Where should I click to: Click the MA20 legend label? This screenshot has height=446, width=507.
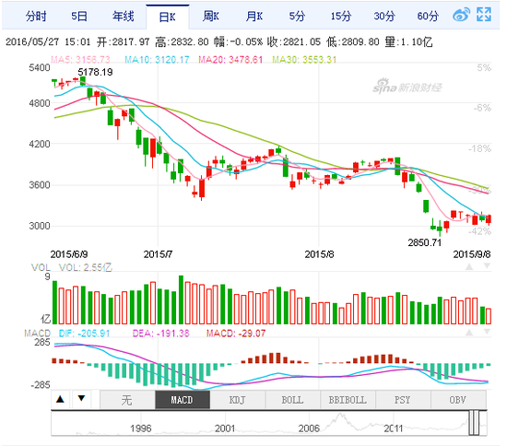click(230, 60)
